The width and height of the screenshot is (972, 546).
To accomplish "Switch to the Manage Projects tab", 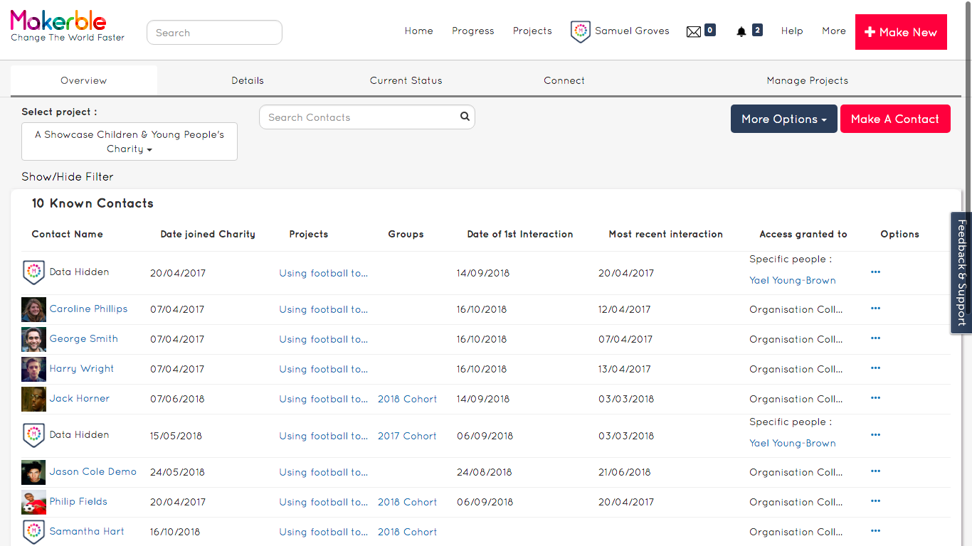I will 808,80.
